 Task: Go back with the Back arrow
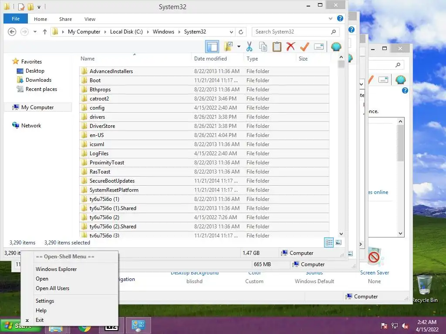coord(12,32)
